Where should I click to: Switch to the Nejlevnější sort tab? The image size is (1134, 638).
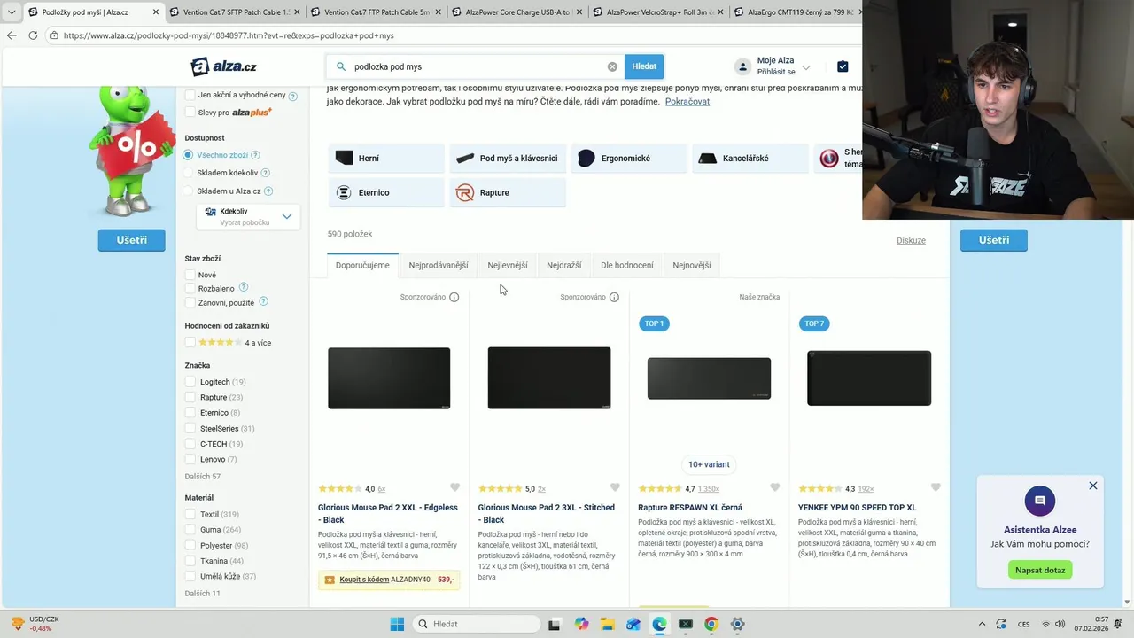click(508, 265)
